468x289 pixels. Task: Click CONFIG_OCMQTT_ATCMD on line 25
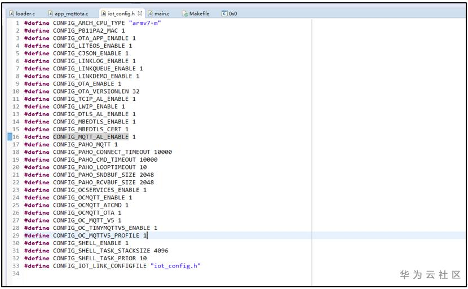click(x=87, y=205)
